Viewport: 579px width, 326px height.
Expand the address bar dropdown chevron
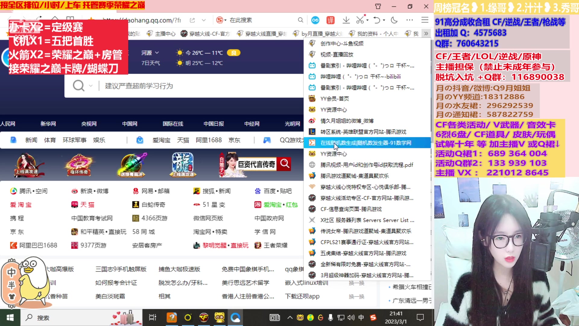(x=204, y=20)
